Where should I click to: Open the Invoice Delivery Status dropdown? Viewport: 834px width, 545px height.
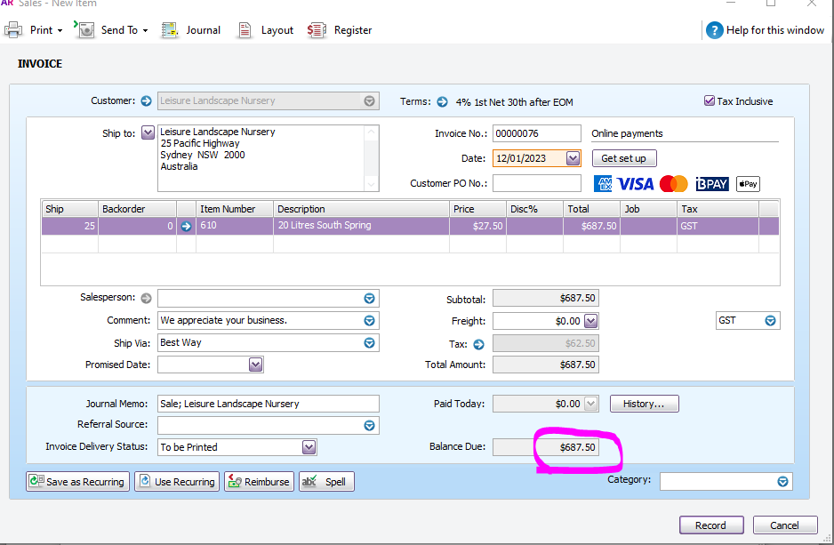tap(309, 447)
